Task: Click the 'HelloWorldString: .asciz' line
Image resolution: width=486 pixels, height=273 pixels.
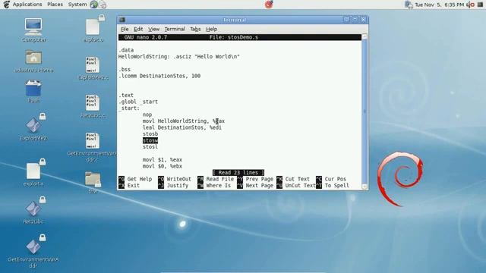Action: (x=179, y=57)
